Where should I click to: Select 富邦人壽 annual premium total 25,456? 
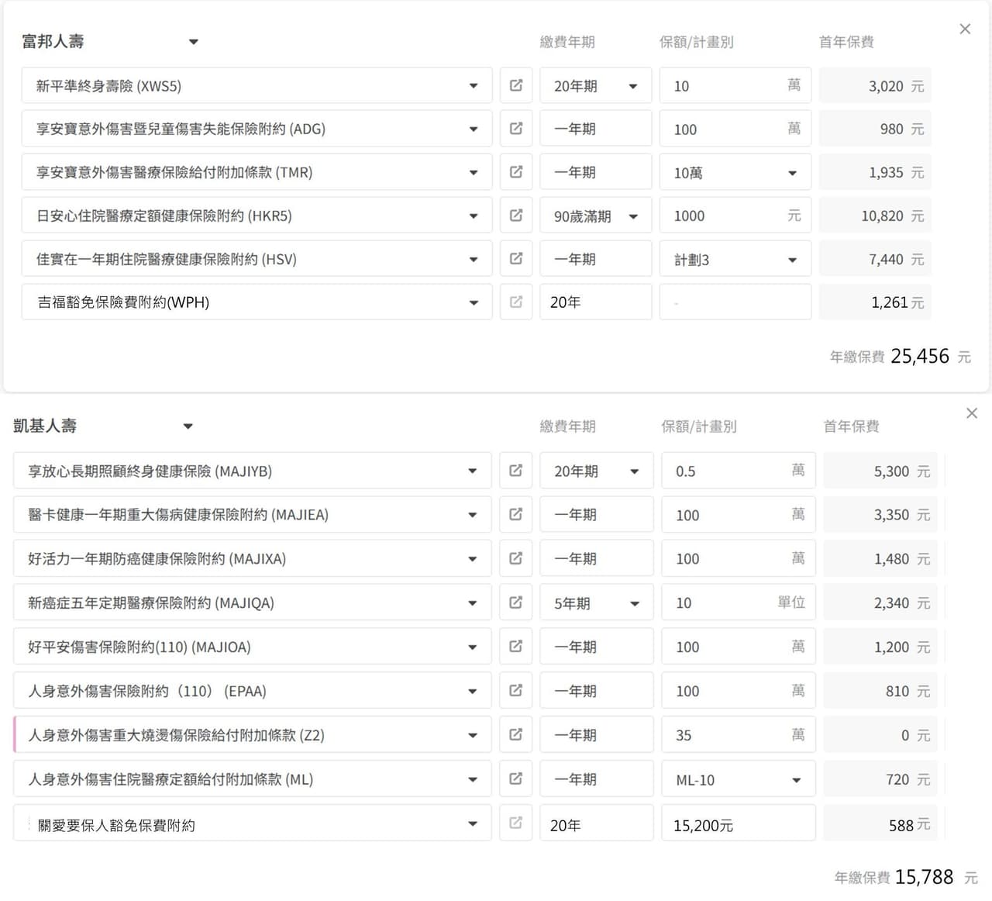point(920,357)
